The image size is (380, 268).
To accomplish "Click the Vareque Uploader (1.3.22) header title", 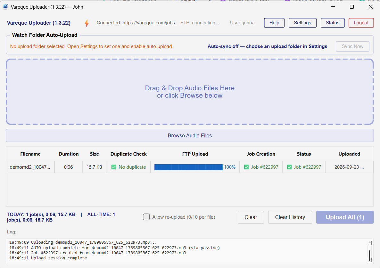I will (x=39, y=23).
